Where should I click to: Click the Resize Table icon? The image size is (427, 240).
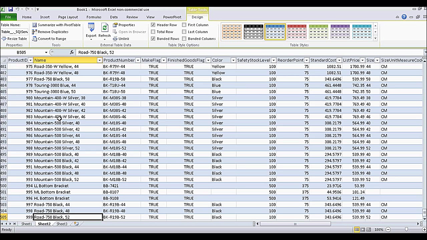(4, 39)
